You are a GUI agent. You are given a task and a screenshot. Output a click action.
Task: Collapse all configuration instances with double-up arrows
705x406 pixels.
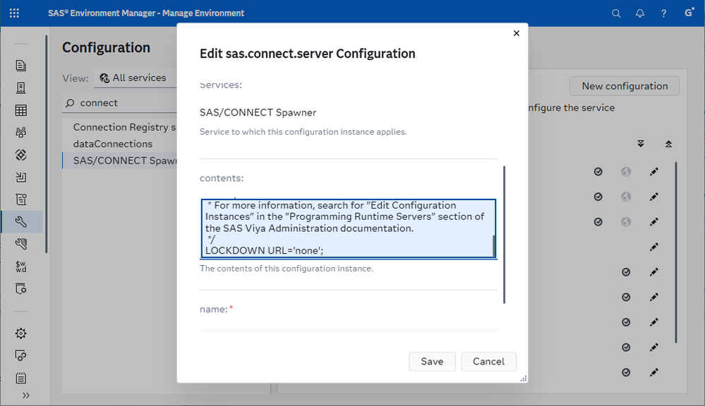[668, 144]
